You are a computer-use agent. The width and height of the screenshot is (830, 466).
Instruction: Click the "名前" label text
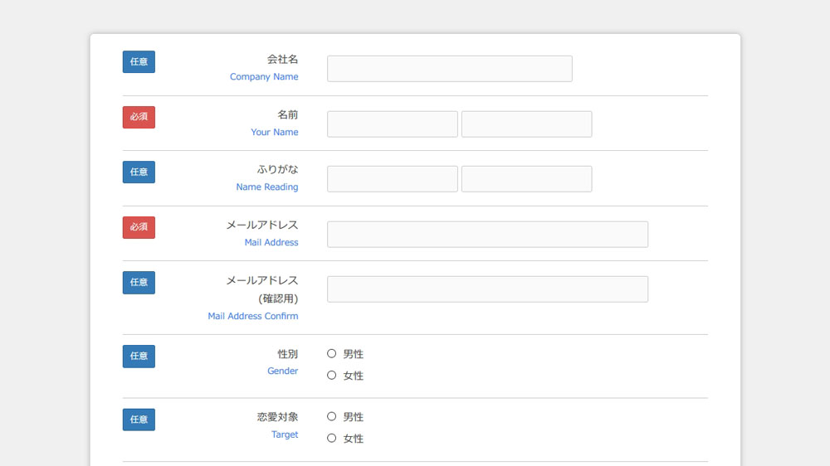[288, 114]
